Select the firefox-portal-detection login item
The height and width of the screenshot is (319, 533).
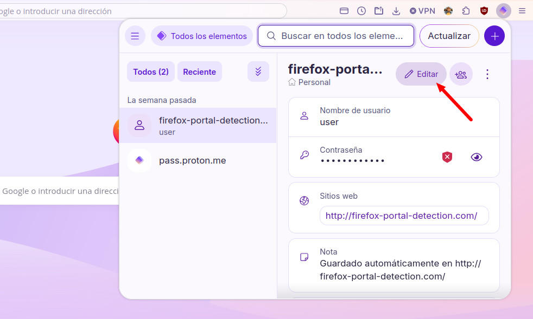point(198,126)
